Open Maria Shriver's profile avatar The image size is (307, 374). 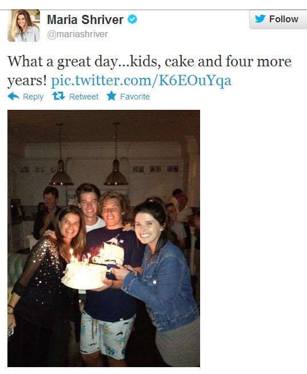point(23,26)
